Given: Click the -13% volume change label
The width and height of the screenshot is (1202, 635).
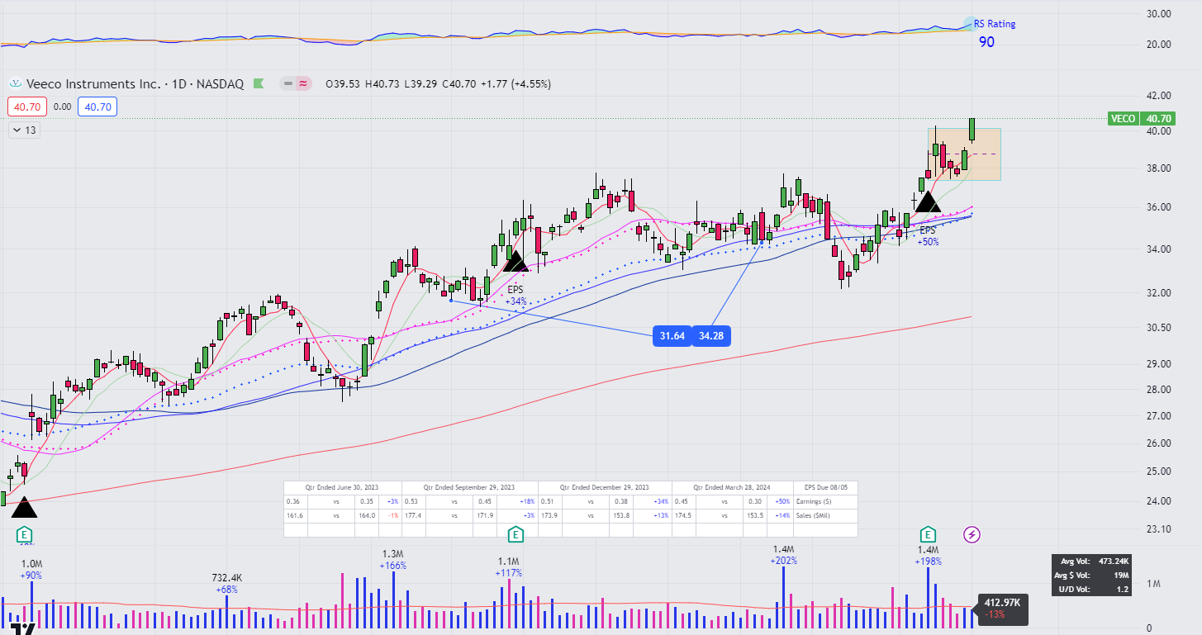Looking at the screenshot, I should point(994,615).
